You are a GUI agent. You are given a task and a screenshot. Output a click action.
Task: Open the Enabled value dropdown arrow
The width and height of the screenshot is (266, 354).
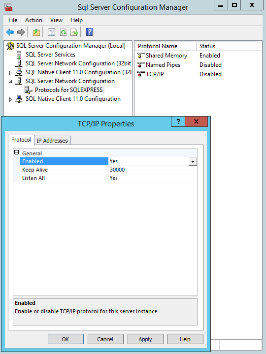click(193, 161)
